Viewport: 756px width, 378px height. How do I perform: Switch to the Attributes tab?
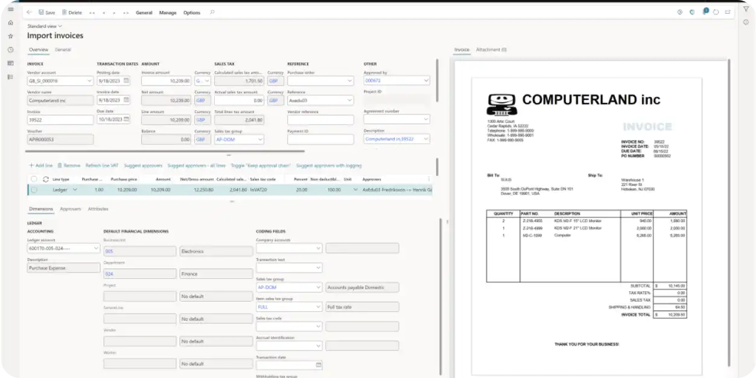pos(98,209)
